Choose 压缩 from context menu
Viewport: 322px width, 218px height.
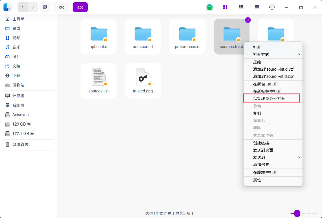point(273,62)
